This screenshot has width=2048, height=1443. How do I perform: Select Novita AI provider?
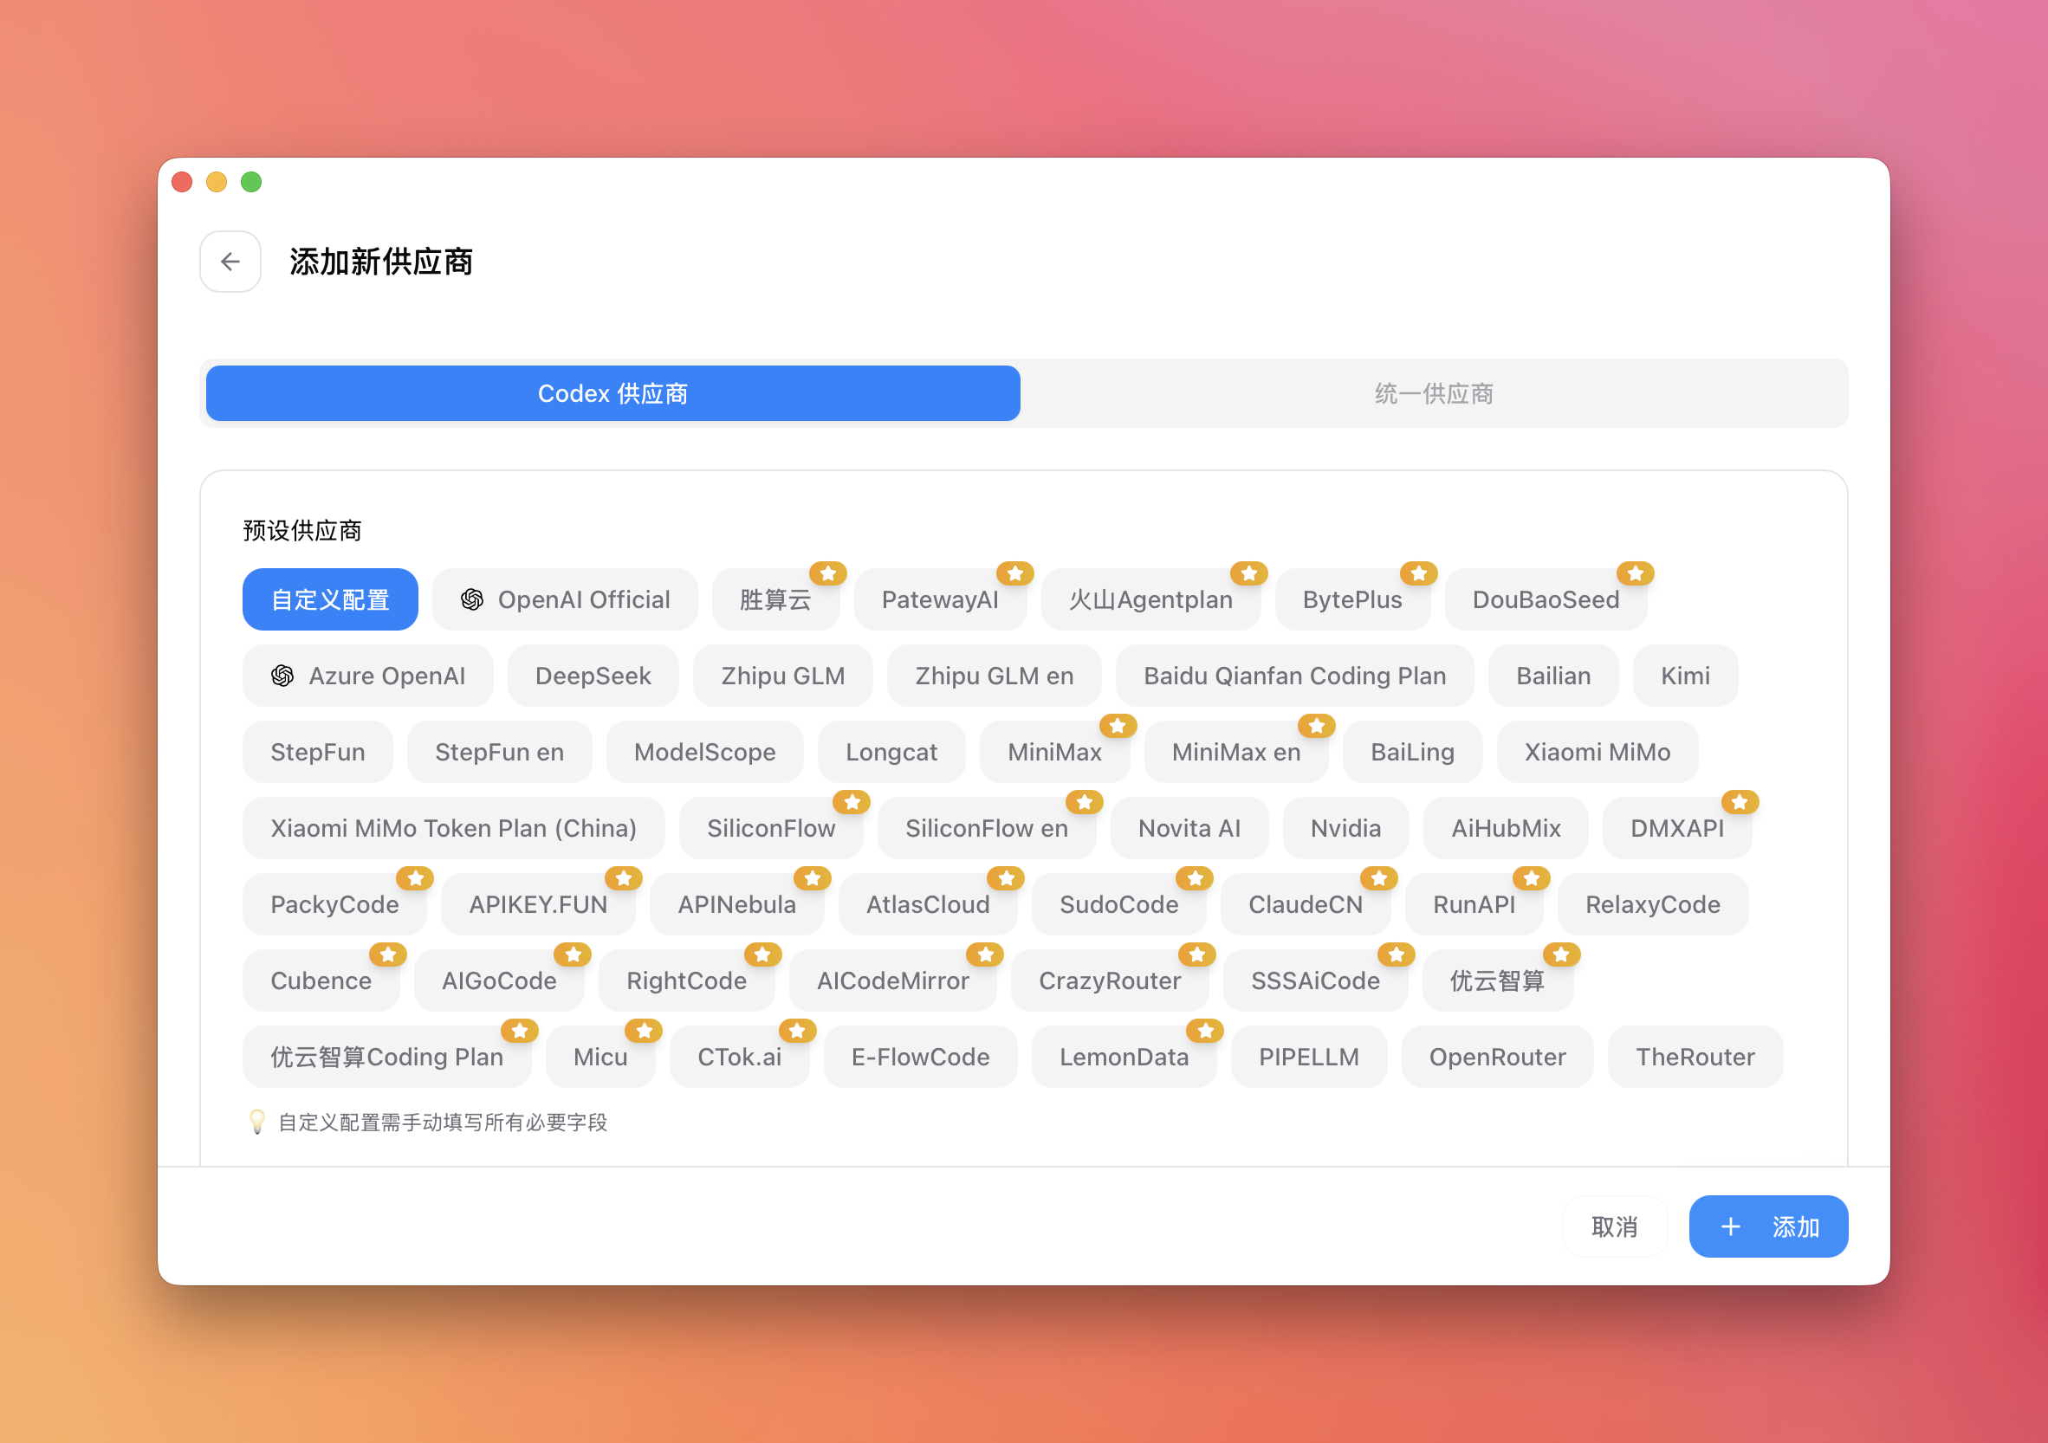click(1189, 829)
